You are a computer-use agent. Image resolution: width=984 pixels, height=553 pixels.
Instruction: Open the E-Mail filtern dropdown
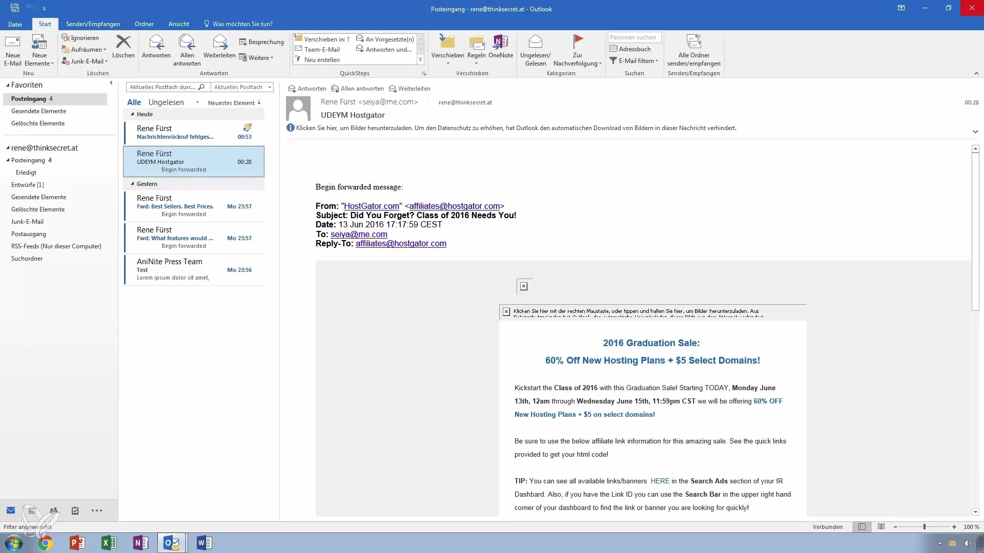633,60
